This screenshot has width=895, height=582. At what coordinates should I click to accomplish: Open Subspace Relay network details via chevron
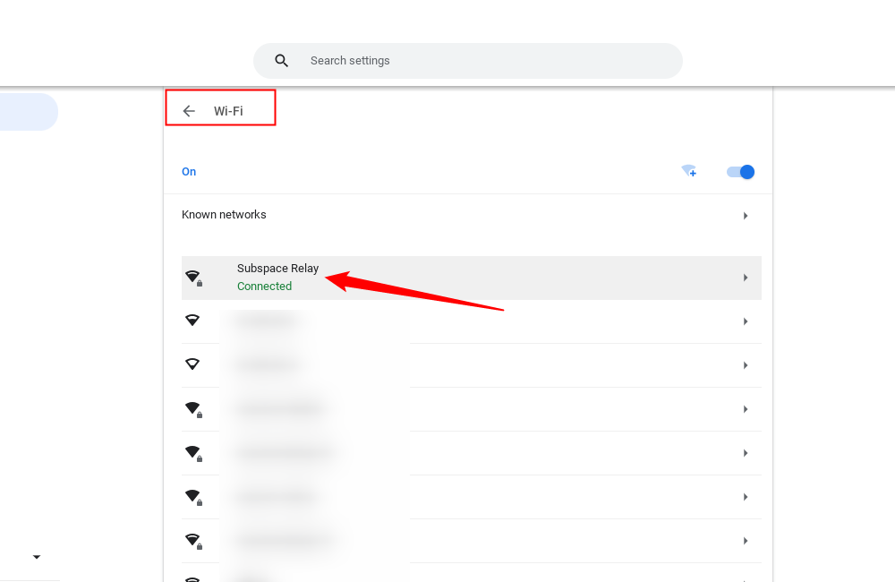click(x=746, y=277)
